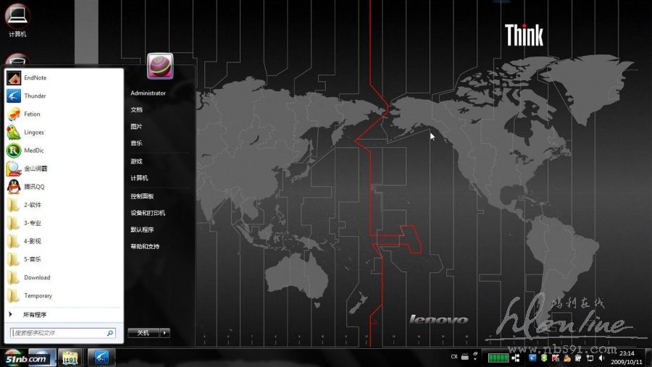Open 音乐 (Music) link

pos(136,143)
